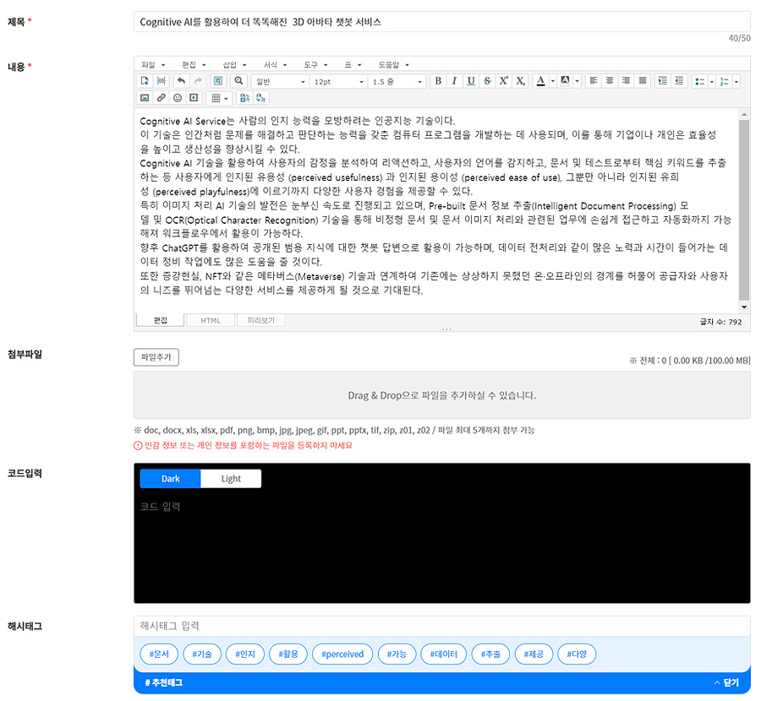Open the 도움말 menu
Image resolution: width=761 pixels, height=701 pixels.
[393, 64]
